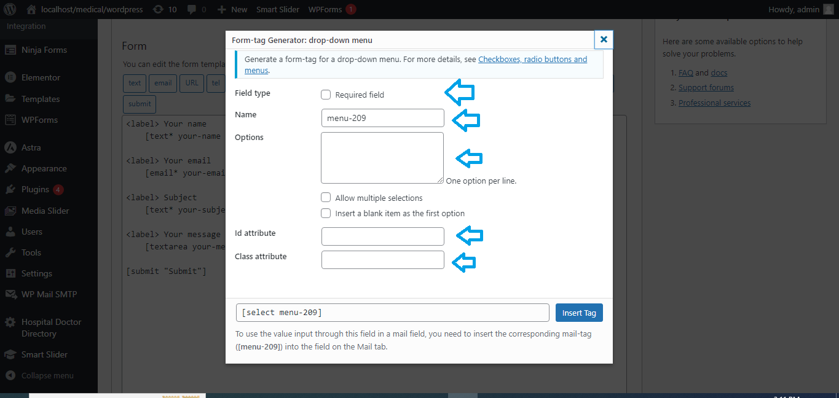Open the Appearance menu item
This screenshot has height=398, width=839.
pyautogui.click(x=44, y=168)
